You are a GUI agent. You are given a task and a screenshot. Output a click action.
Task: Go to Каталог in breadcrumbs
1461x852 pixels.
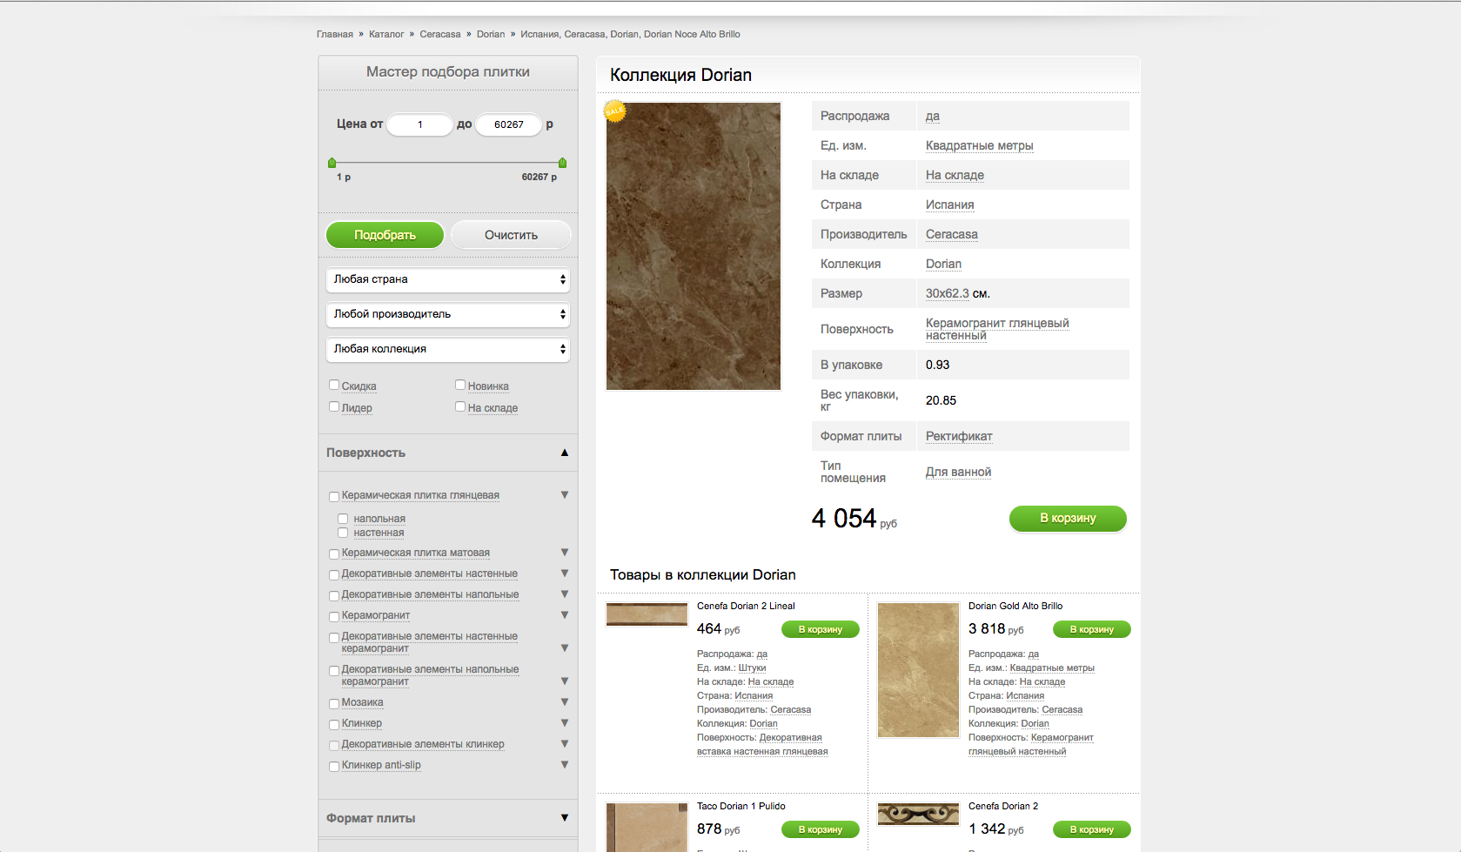pyautogui.click(x=385, y=35)
